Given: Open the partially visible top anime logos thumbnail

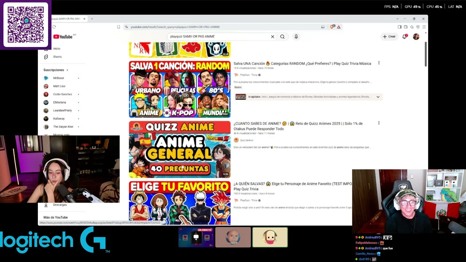Looking at the screenshot, I should (x=179, y=49).
